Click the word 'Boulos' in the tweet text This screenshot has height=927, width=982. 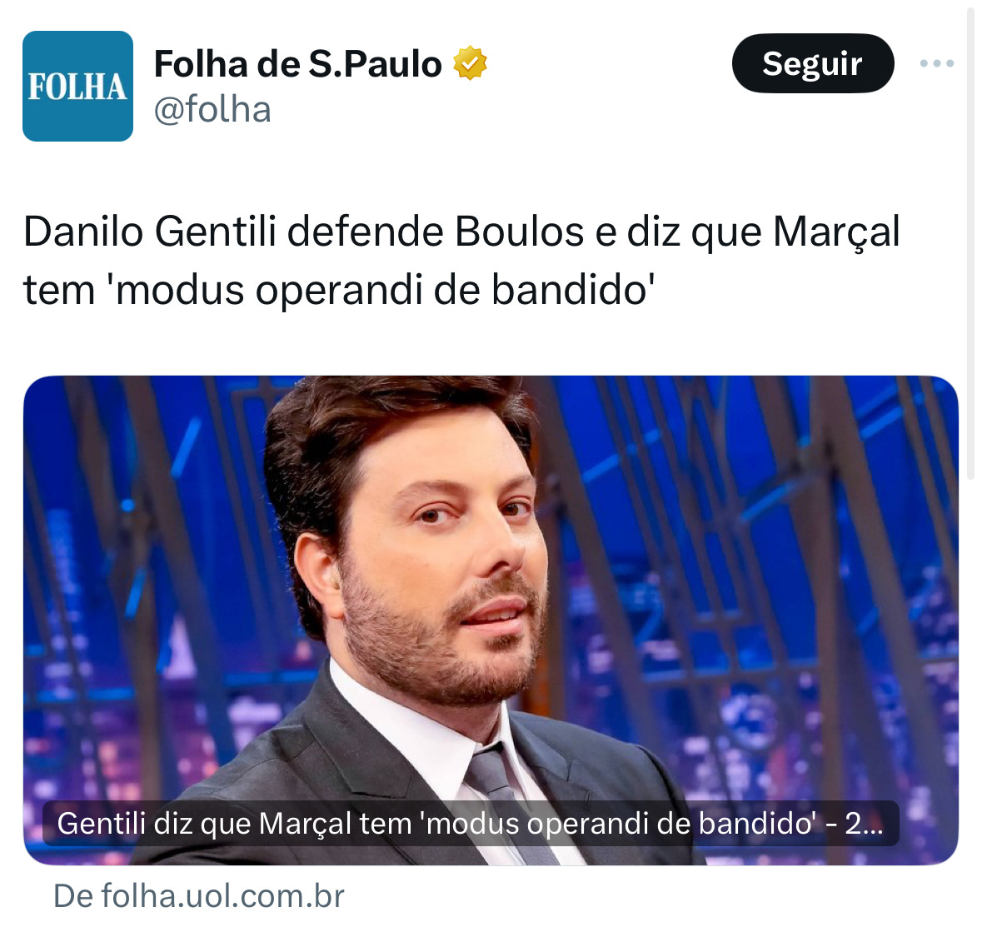[519, 232]
